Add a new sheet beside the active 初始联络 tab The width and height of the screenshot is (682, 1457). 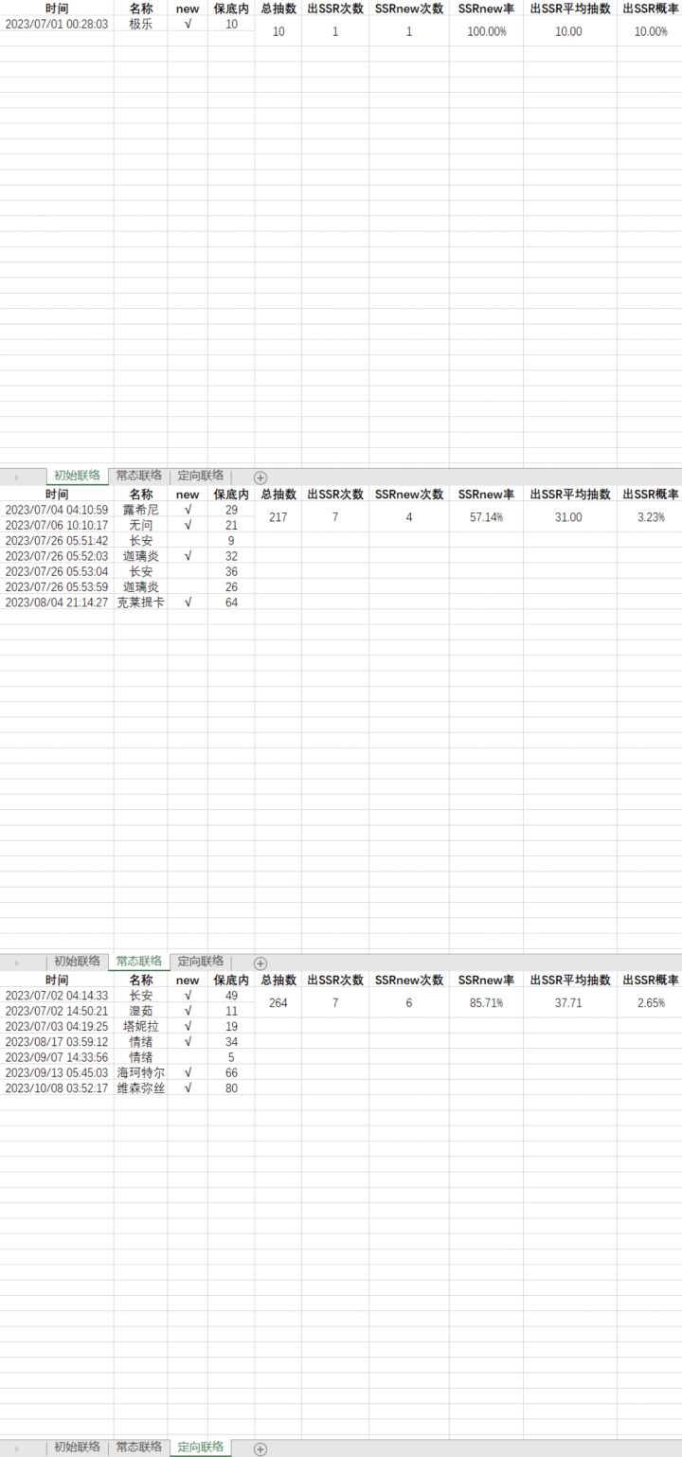pos(260,477)
